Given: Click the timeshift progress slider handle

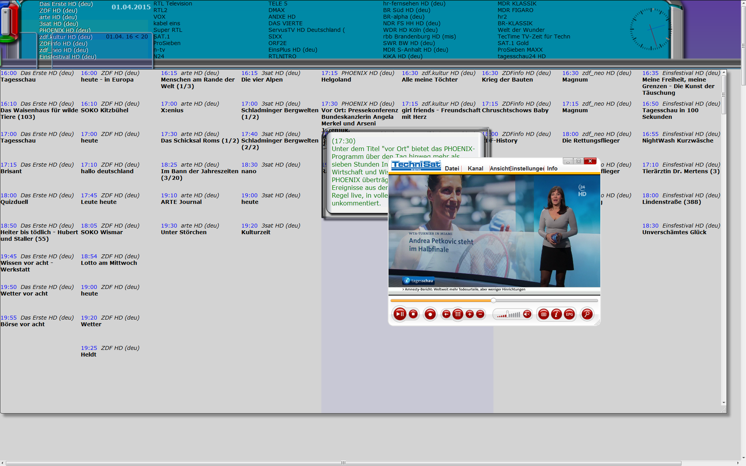Looking at the screenshot, I should (x=493, y=301).
